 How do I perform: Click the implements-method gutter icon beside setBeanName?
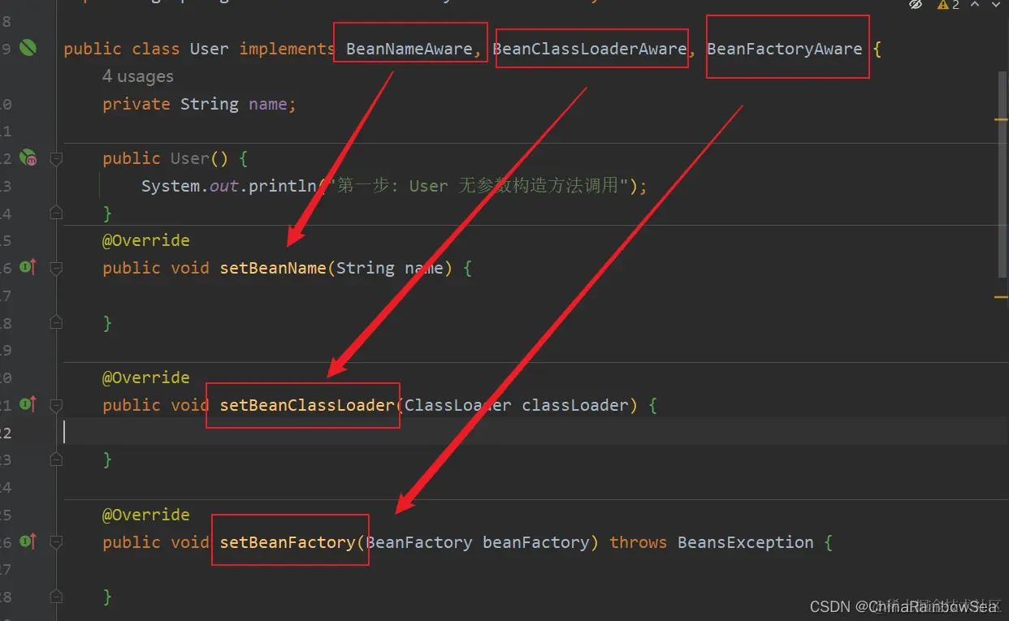28,266
